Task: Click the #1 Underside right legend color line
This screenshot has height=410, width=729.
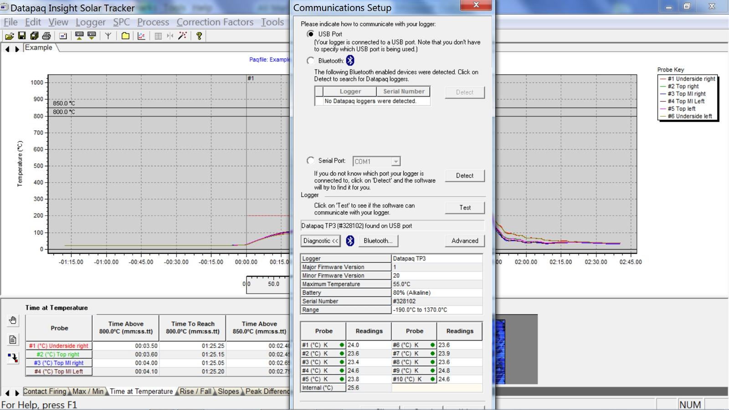Action: coord(663,79)
